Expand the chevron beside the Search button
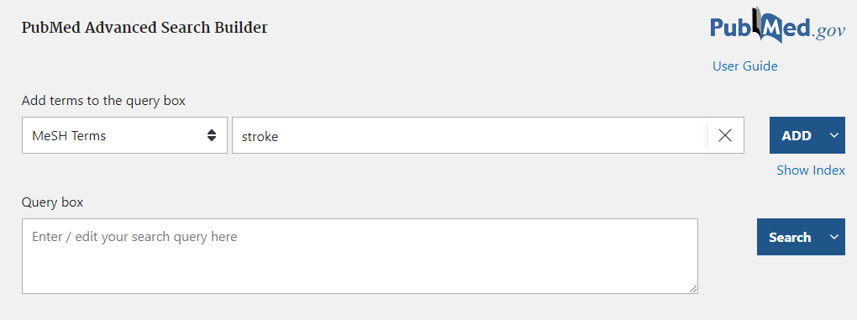This screenshot has height=320, width=857. coord(833,237)
